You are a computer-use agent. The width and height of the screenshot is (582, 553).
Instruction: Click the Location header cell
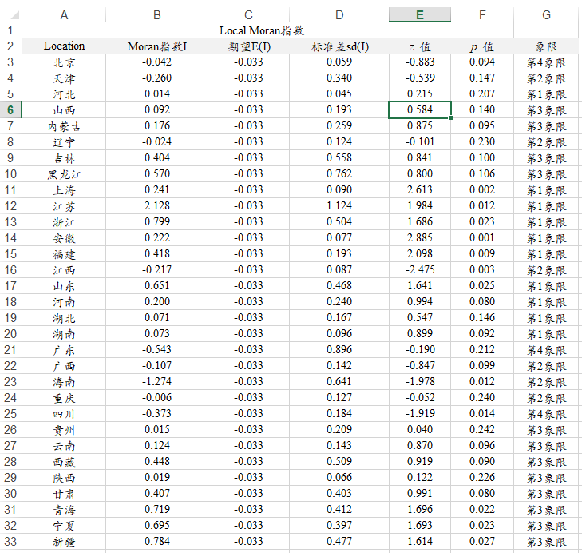[x=64, y=46]
